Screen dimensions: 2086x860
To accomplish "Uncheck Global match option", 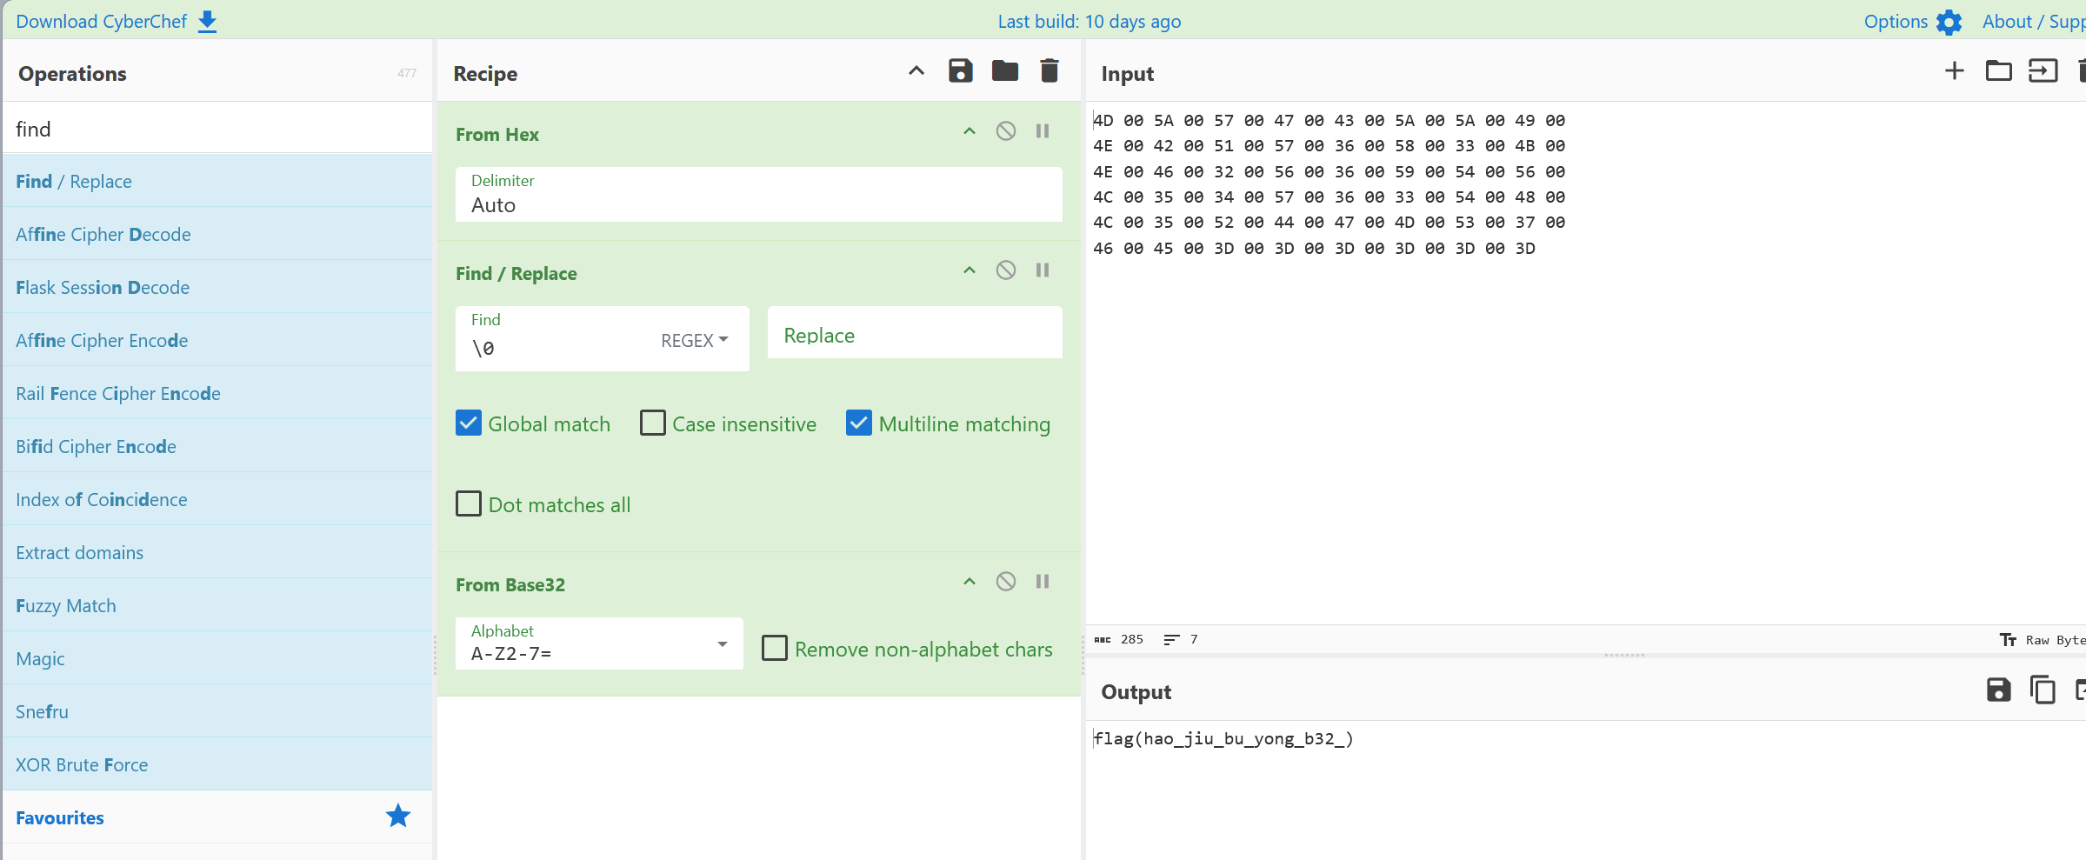I will pos(469,423).
